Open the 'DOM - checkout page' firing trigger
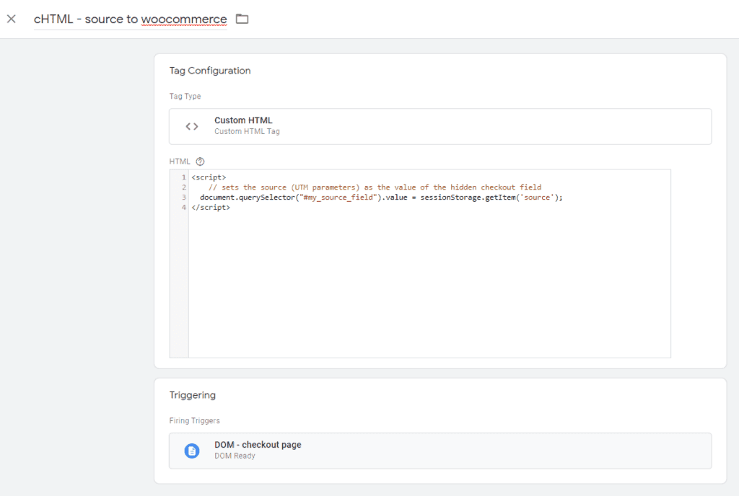 (440, 451)
